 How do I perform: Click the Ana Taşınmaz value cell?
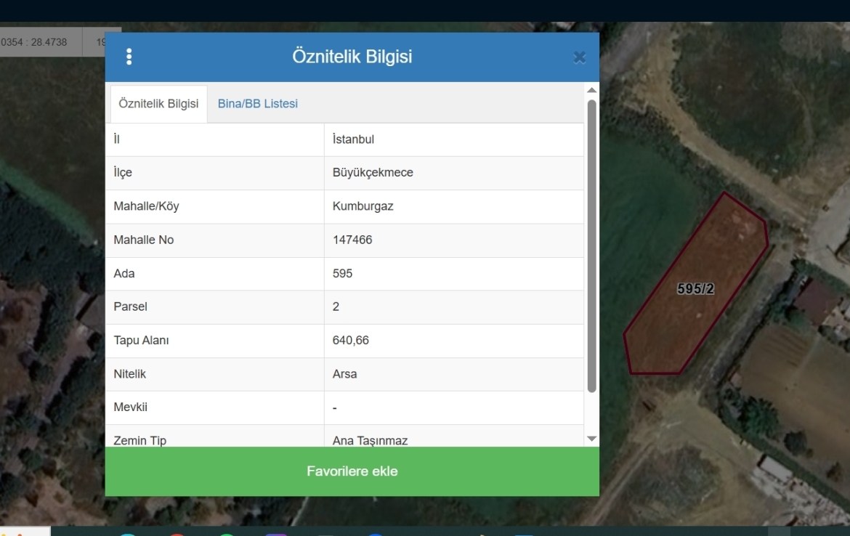pos(370,440)
